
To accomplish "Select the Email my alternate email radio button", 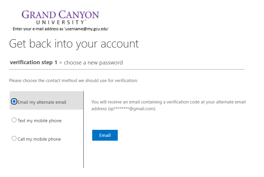I will pos(14,101).
